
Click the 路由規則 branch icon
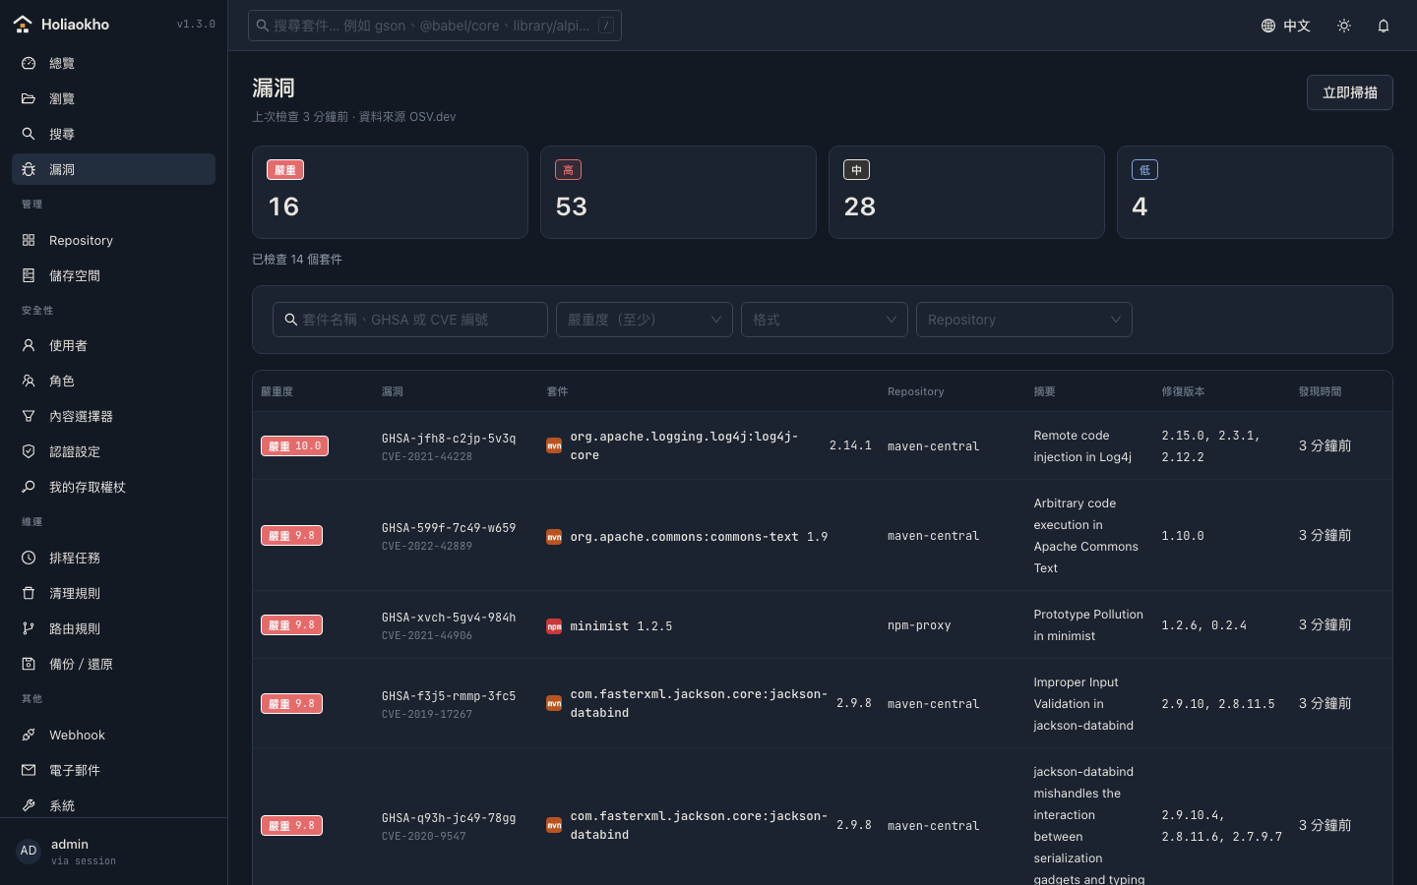pyautogui.click(x=29, y=628)
